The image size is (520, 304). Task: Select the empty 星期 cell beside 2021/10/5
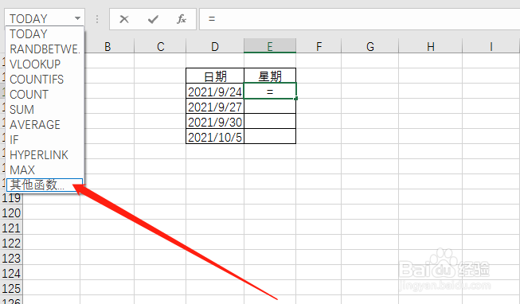pyautogui.click(x=270, y=137)
